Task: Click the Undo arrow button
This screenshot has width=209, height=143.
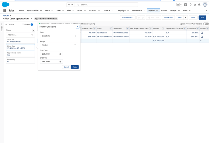Action: click(139, 18)
